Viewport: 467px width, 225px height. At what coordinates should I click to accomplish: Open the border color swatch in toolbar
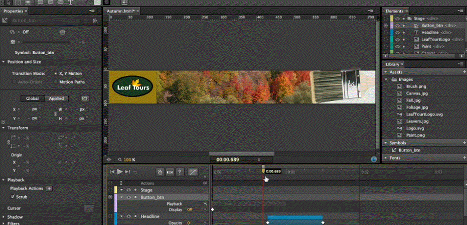point(107,2)
